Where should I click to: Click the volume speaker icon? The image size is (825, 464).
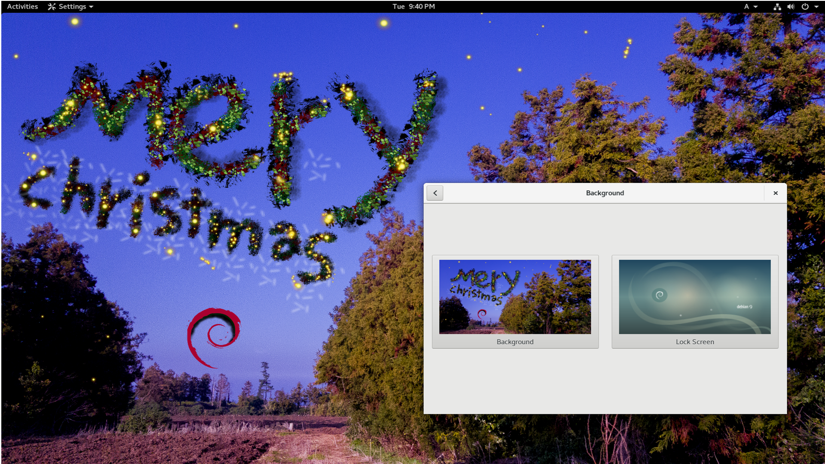(x=791, y=6)
